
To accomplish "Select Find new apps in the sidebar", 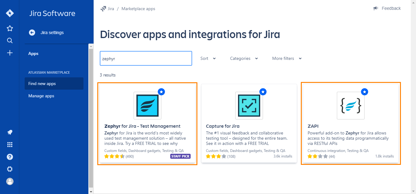I will [x=54, y=83].
